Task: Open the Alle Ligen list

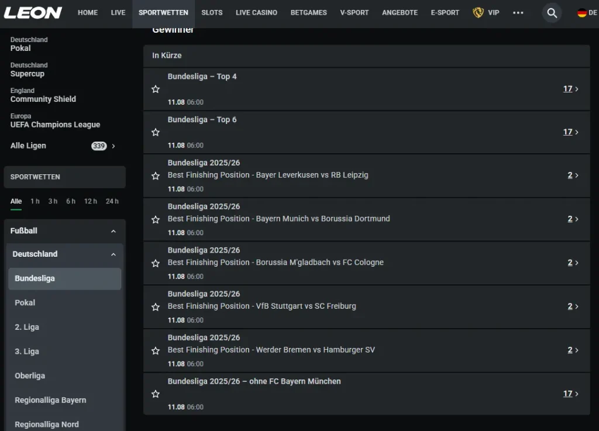Action: [28, 146]
